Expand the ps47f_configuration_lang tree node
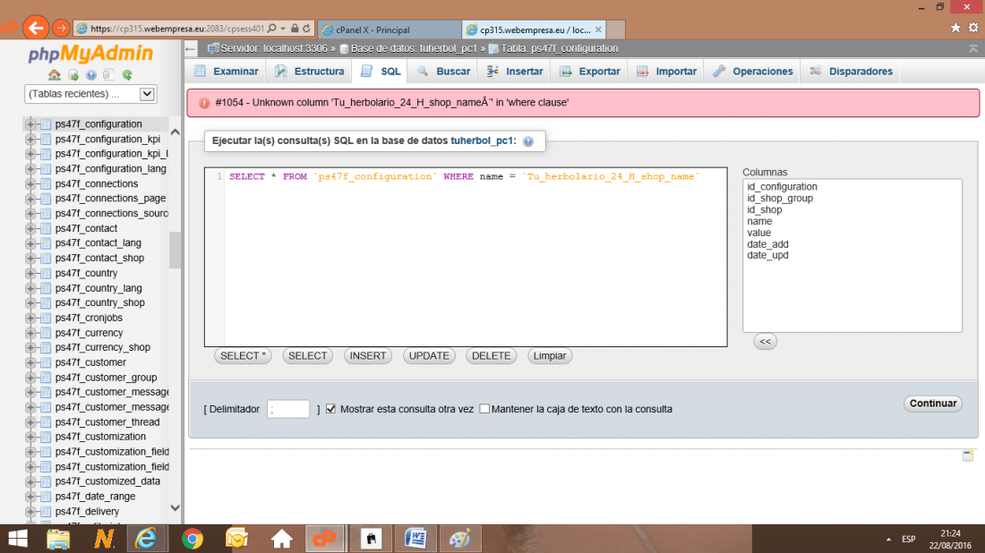The height and width of the screenshot is (553, 985). pyautogui.click(x=30, y=169)
